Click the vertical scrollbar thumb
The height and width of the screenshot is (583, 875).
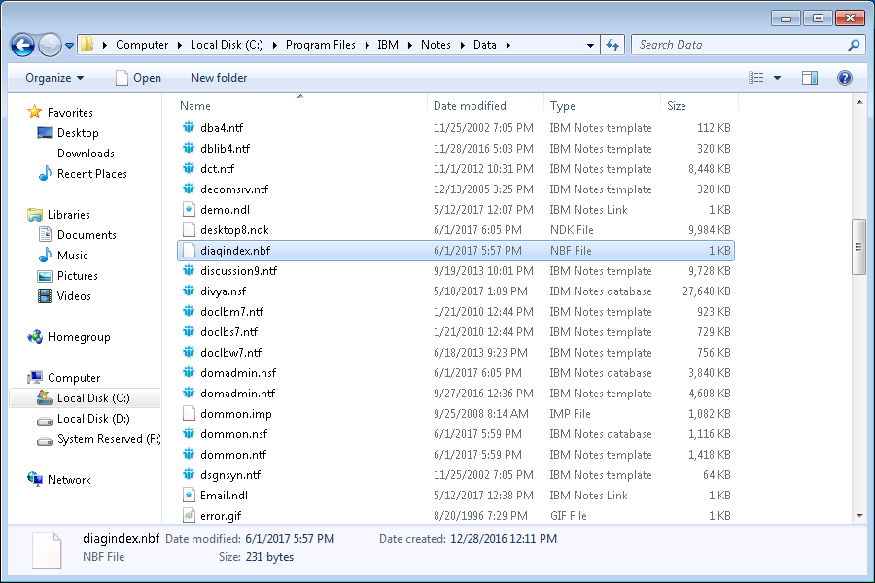click(x=858, y=247)
